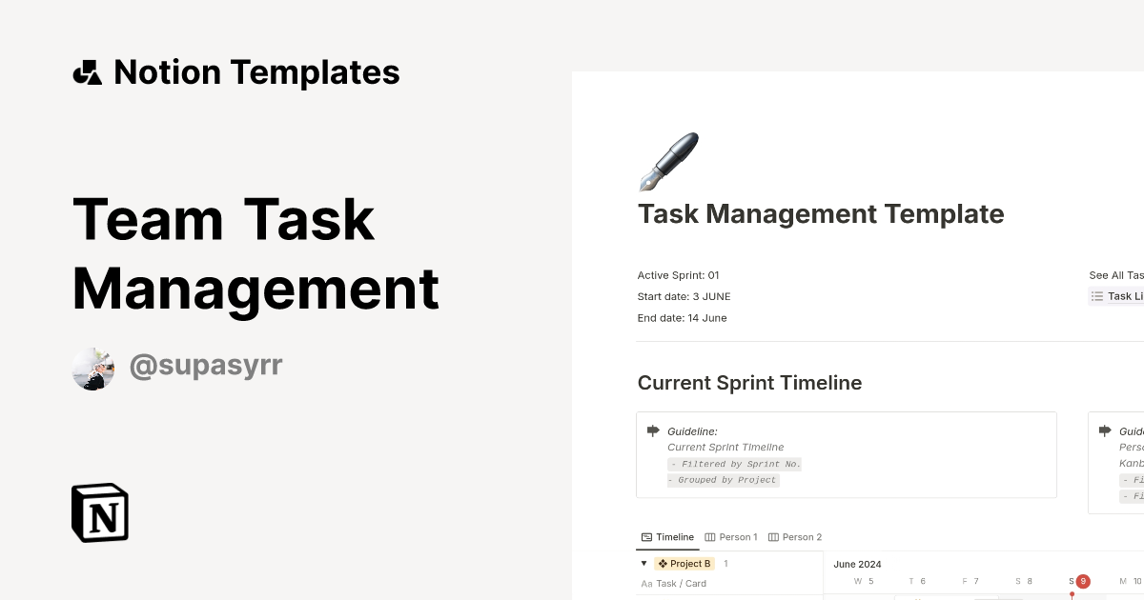Click the board icon next to Person 2
1144x600 pixels.
[773, 537]
